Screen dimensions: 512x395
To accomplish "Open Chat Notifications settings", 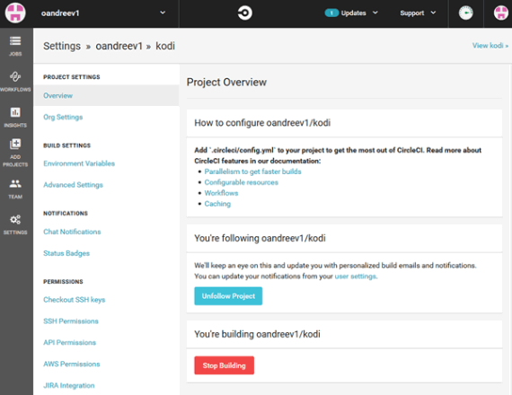I will pyautogui.click(x=72, y=232).
